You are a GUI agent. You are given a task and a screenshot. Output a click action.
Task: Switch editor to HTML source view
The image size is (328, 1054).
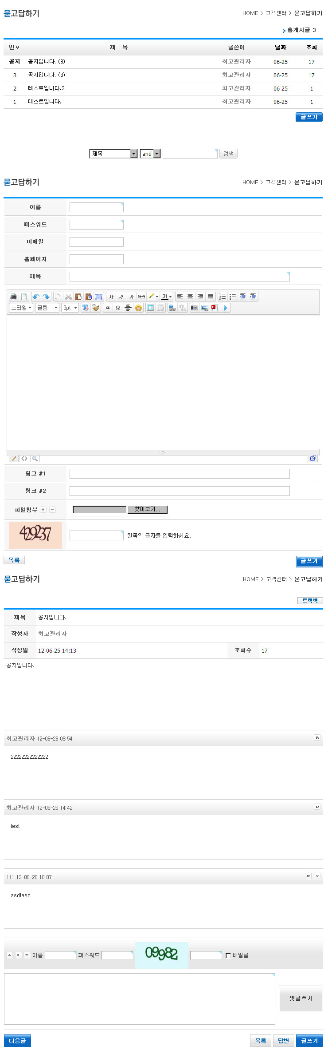(x=24, y=459)
